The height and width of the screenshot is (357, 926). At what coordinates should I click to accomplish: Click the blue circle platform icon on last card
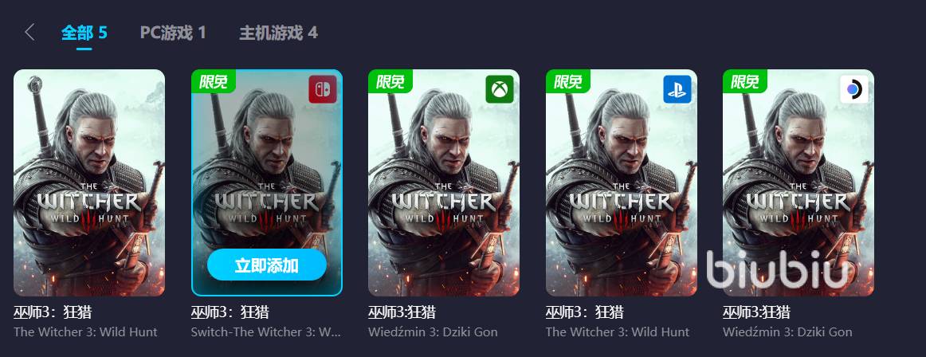pos(854,90)
